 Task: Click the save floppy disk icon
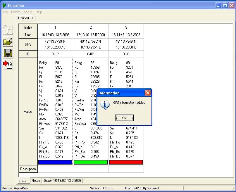8,53
